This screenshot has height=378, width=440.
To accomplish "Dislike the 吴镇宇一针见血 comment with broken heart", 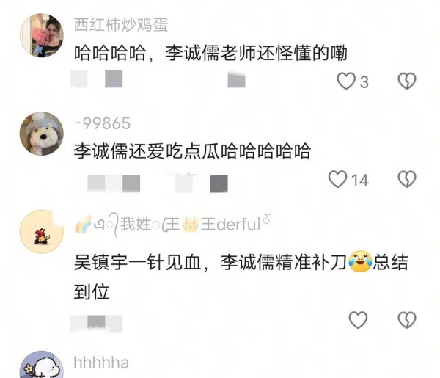I will (407, 319).
